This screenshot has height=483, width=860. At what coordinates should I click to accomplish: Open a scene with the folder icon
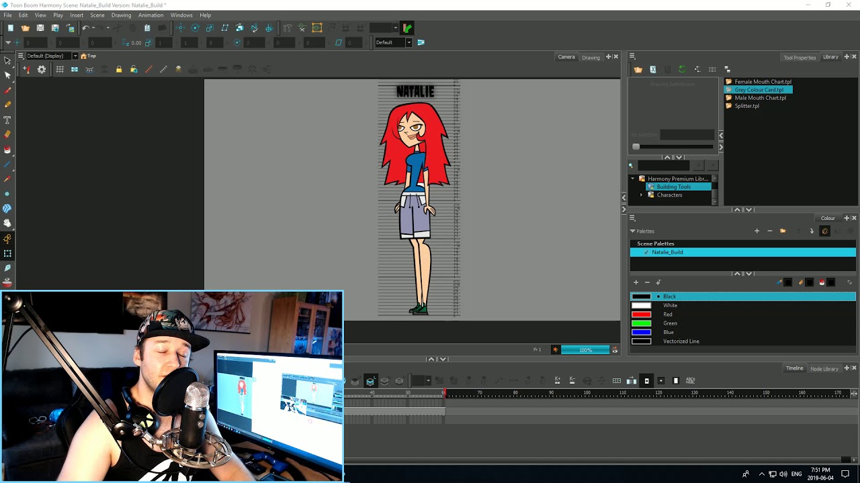tap(26, 28)
